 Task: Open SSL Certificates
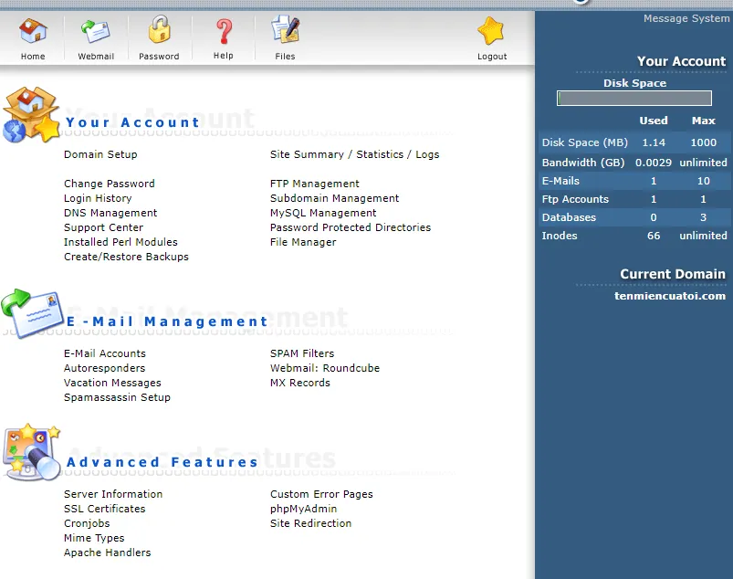104,509
